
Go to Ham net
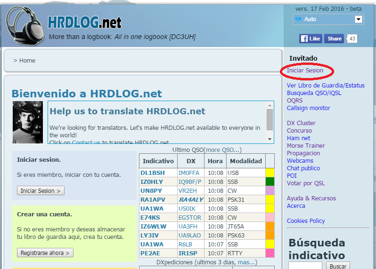pyautogui.click(x=299, y=138)
